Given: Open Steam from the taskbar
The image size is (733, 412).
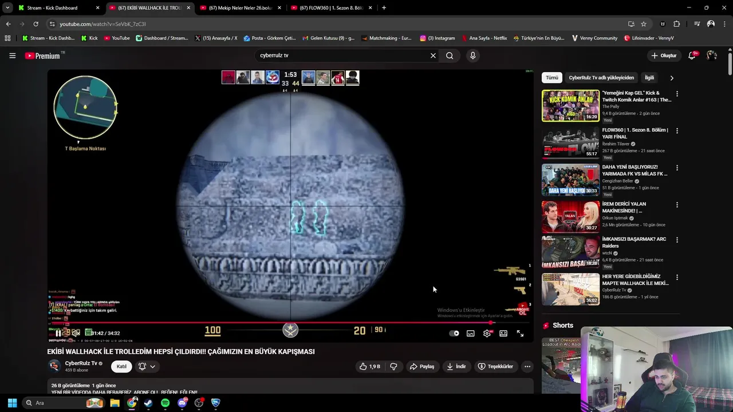Looking at the screenshot, I should point(148,403).
